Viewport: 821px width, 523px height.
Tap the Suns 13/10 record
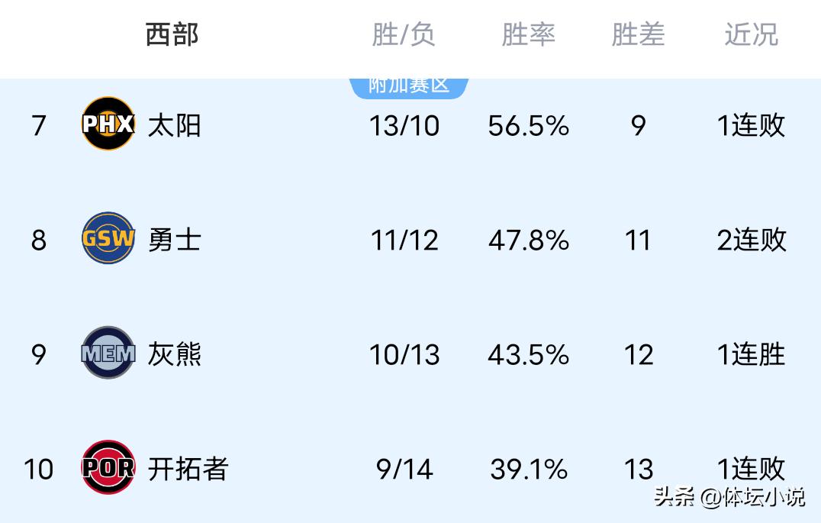[x=404, y=125]
